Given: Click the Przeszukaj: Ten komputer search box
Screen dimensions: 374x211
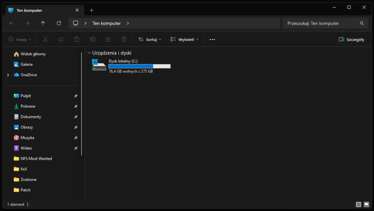Looking at the screenshot, I should [x=321, y=23].
